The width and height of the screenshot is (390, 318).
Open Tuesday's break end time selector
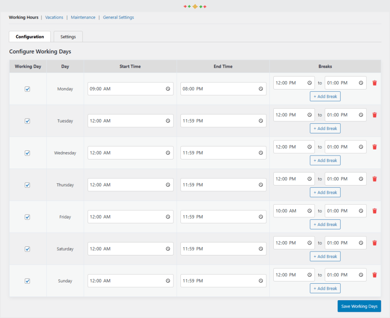point(361,115)
